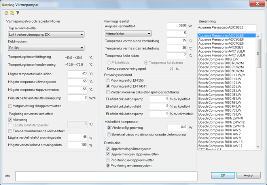Select Aquarea Panasonic-AXC16GE8 in list
The height and width of the screenshot is (185, 267).
(x=227, y=55)
